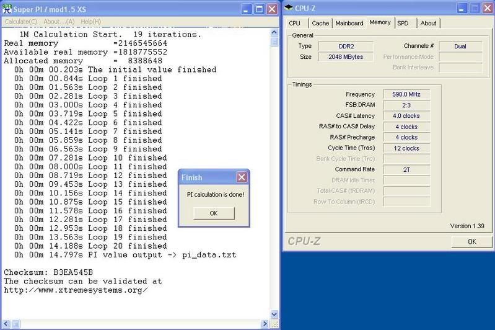Image resolution: width=495 pixels, height=330 pixels.
Task: Close the Super PI window
Action: [x=272, y=9]
